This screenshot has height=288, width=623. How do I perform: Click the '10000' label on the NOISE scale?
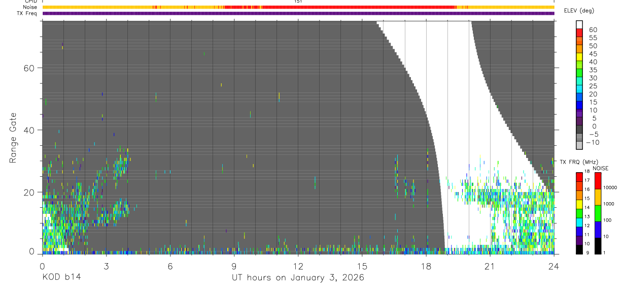tap(611, 187)
